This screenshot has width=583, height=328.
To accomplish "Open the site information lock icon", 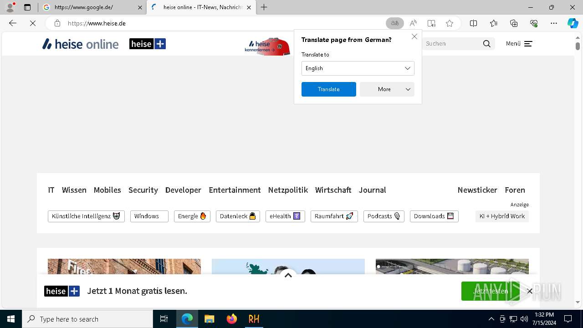I will pos(57,23).
